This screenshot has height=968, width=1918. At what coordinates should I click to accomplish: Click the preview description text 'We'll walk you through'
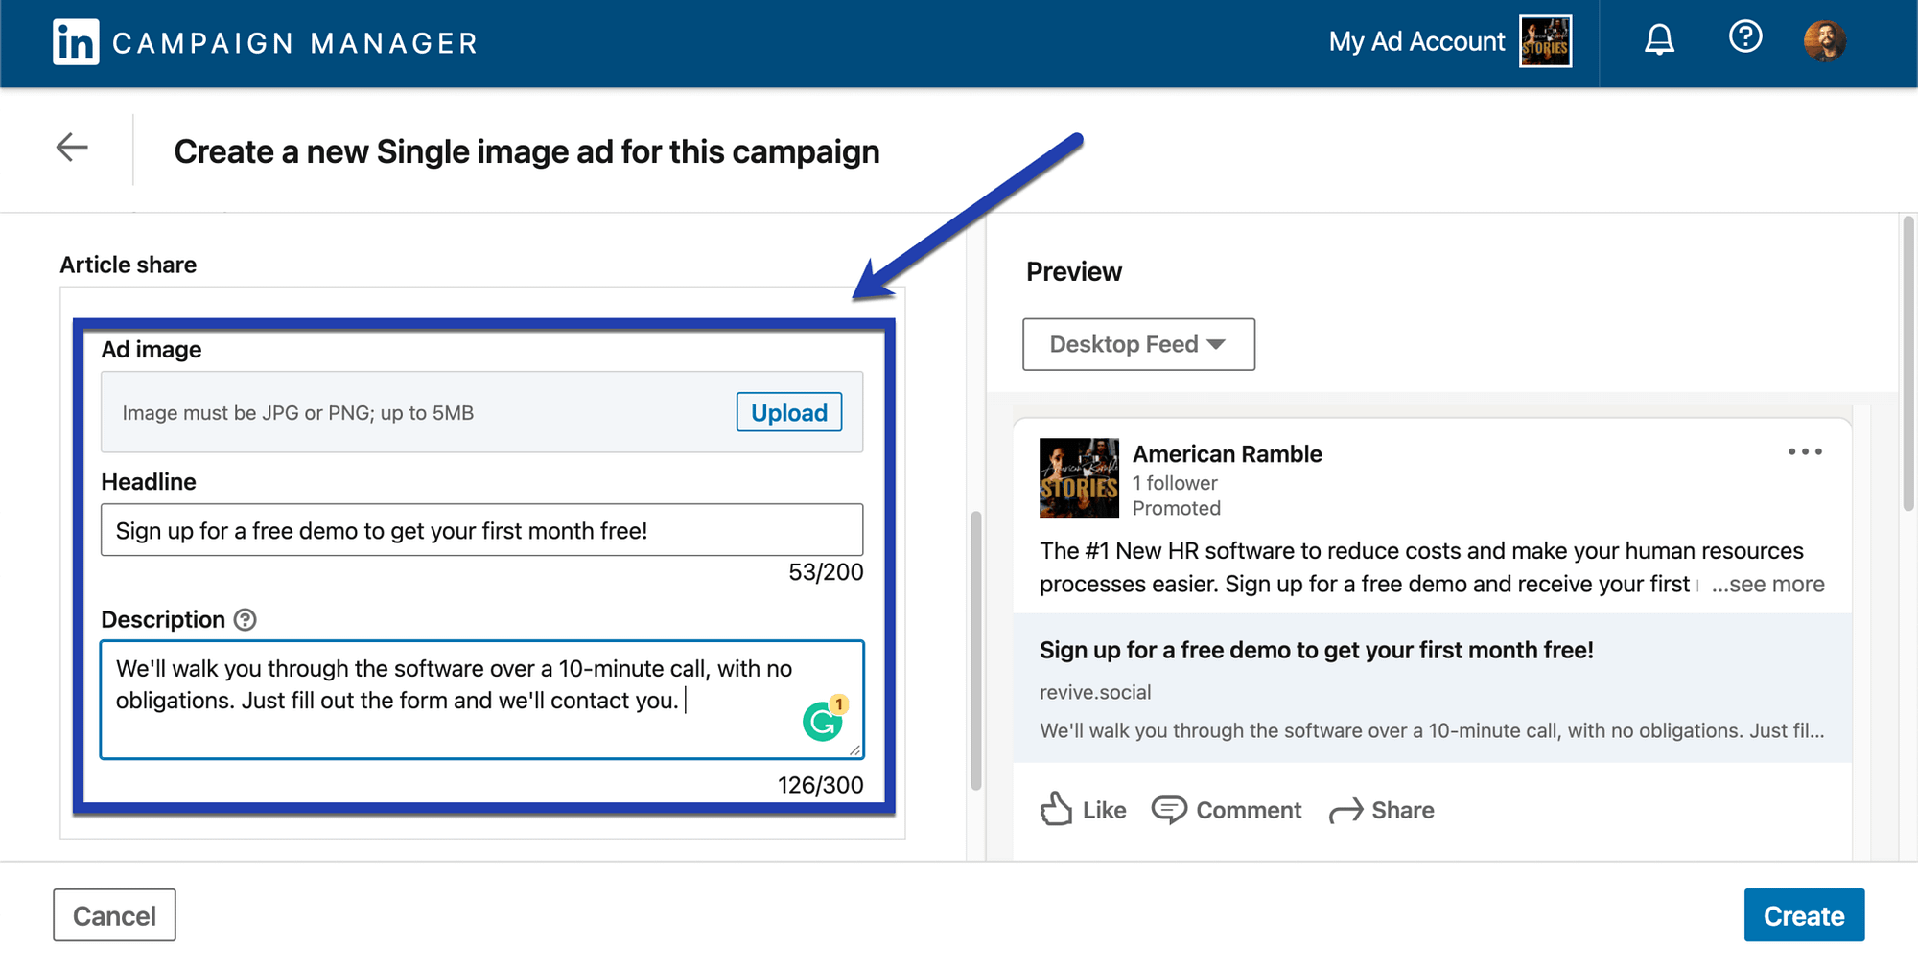coord(1432,730)
